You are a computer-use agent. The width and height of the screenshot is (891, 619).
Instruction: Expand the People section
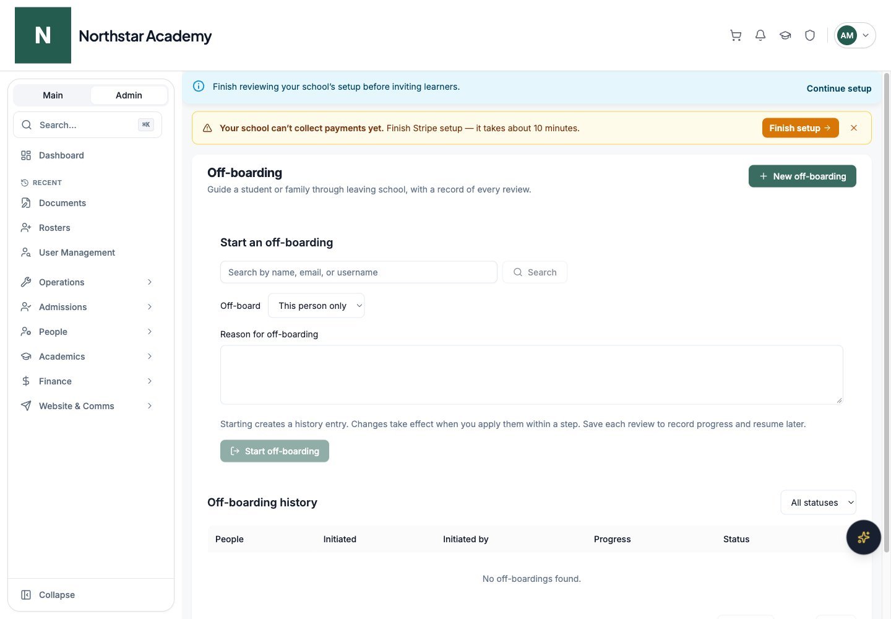pos(87,332)
